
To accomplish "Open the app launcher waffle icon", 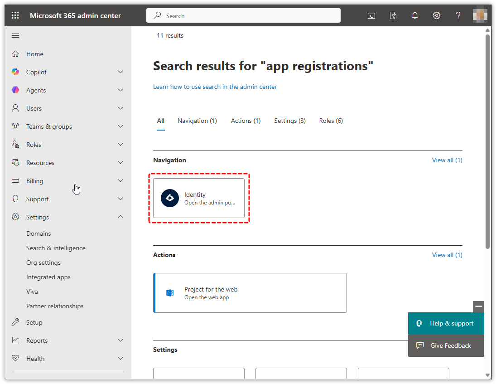I will (x=15, y=15).
